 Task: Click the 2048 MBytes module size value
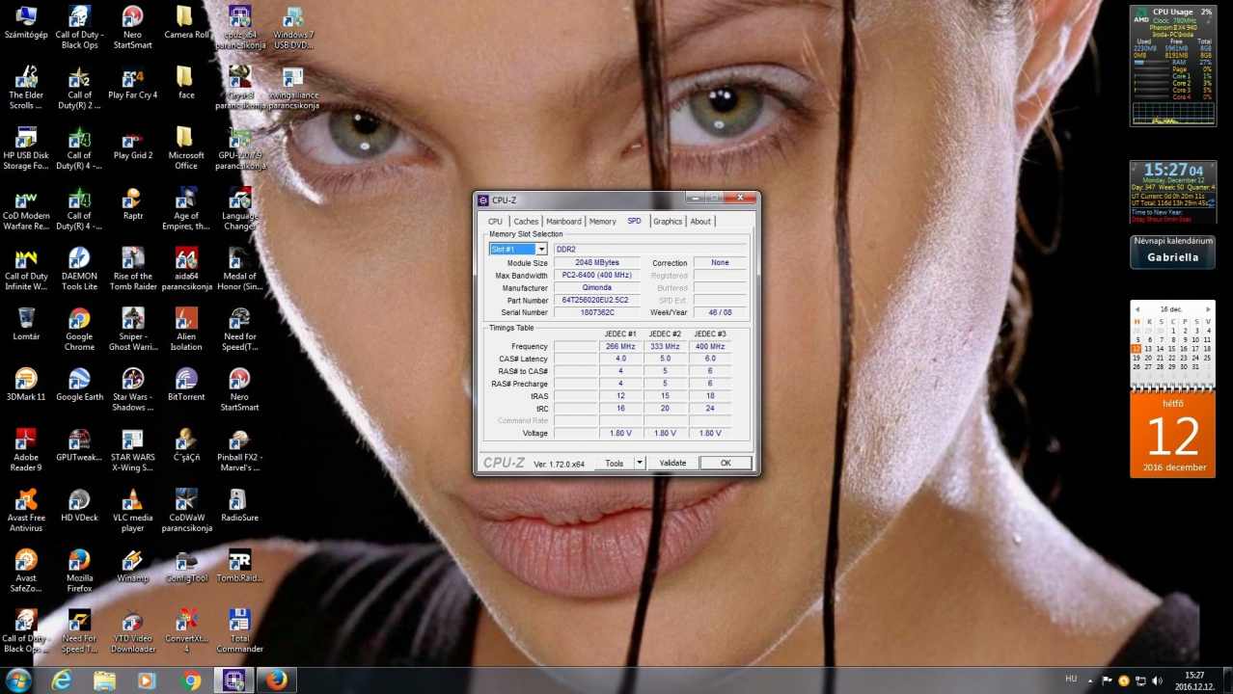(595, 263)
